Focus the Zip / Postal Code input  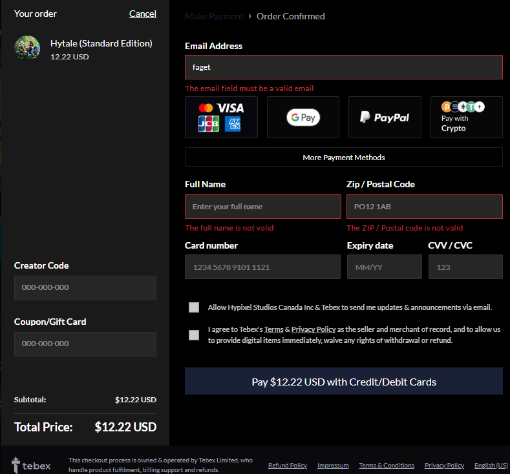(x=425, y=207)
